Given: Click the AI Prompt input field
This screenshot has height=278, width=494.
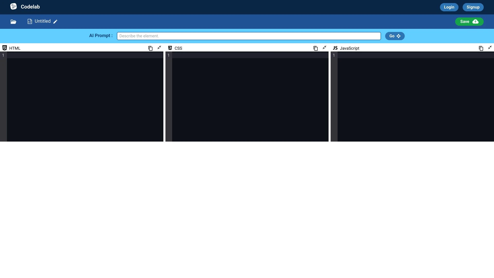Looking at the screenshot, I should [249, 36].
